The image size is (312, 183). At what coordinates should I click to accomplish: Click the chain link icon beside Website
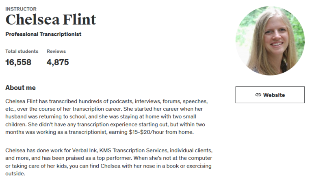pyautogui.click(x=258, y=95)
